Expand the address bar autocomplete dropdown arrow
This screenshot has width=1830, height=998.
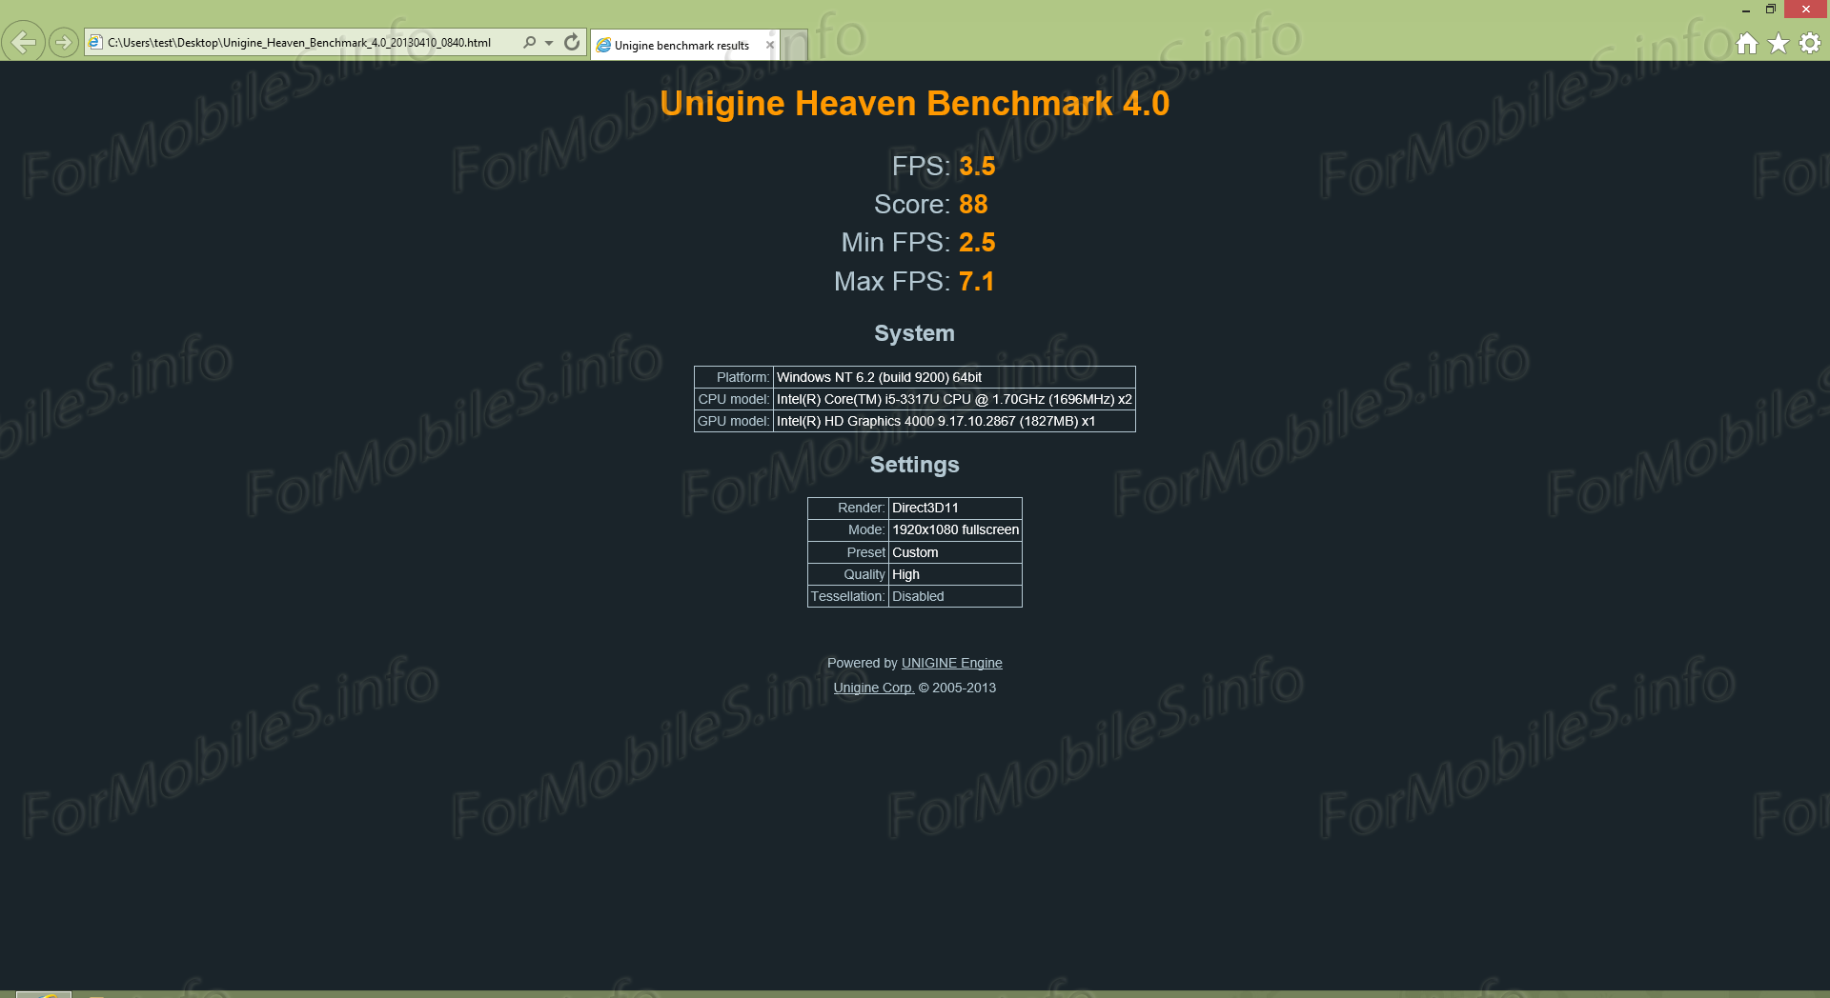click(x=549, y=43)
